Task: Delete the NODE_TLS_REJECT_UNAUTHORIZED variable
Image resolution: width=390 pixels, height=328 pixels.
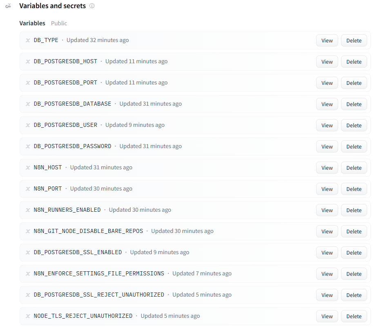Action: 354,316
